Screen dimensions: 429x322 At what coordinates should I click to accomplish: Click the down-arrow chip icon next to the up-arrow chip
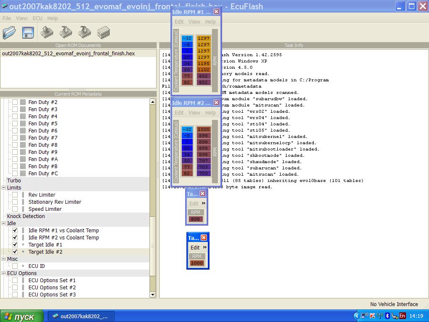tap(66, 32)
